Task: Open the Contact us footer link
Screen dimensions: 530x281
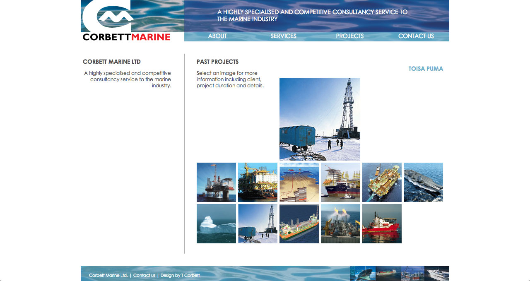Action: point(144,275)
